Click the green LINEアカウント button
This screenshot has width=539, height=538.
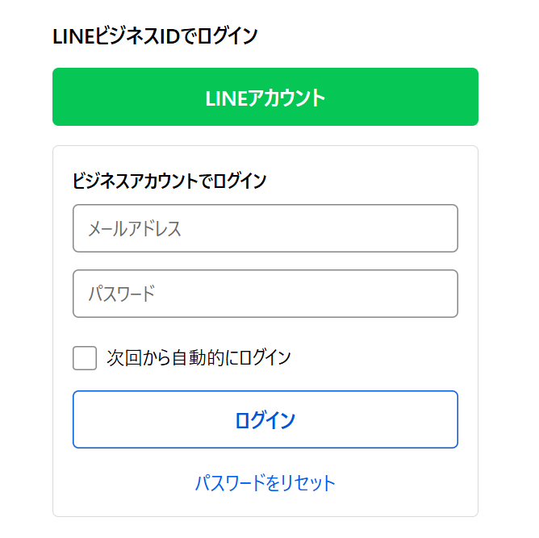pos(265,98)
